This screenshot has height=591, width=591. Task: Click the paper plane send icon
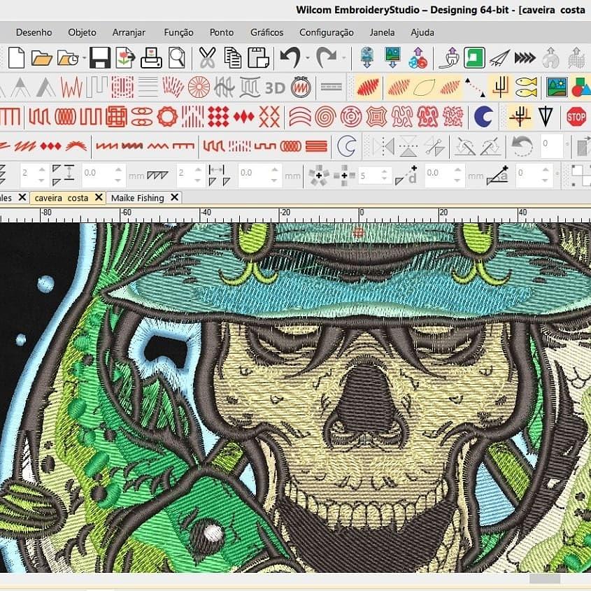[500, 57]
